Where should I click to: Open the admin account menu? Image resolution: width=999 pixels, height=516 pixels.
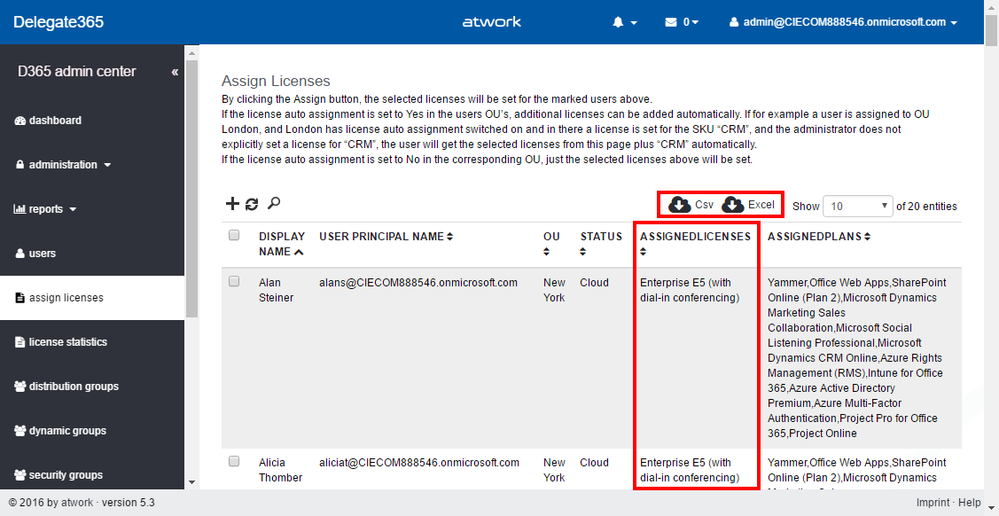[x=844, y=22]
